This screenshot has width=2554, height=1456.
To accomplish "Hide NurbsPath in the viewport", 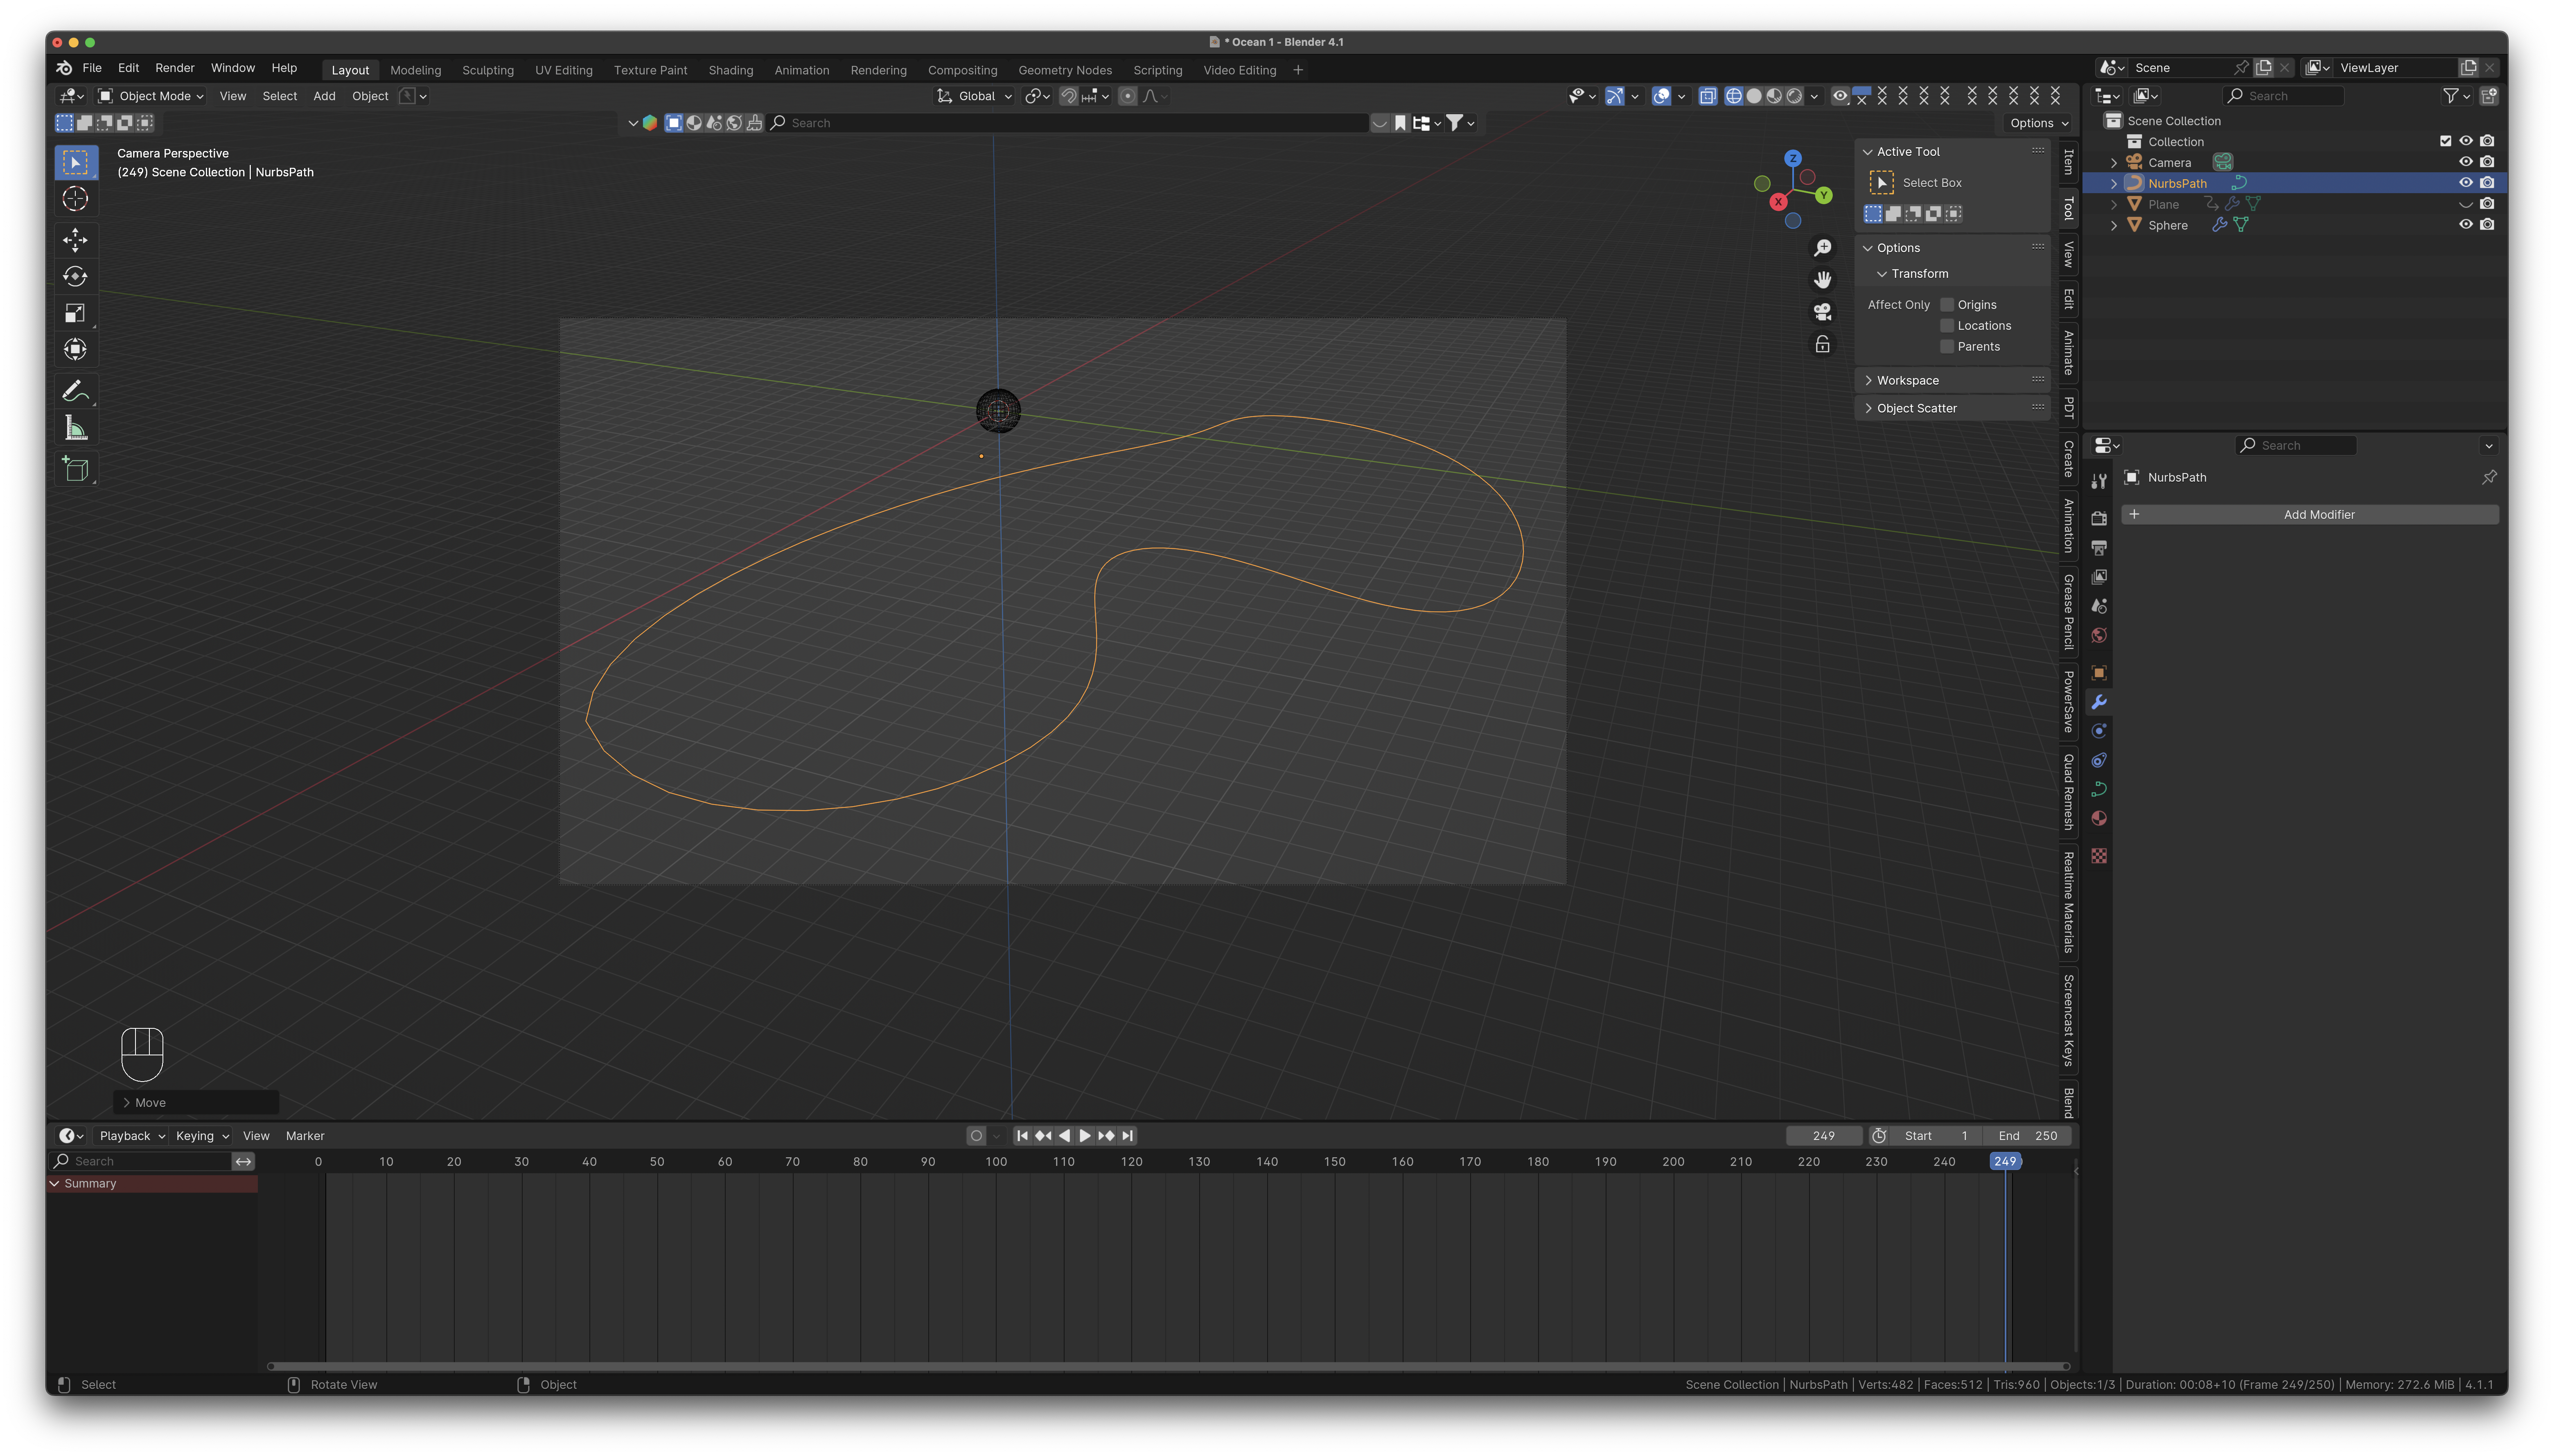I will point(2465,183).
